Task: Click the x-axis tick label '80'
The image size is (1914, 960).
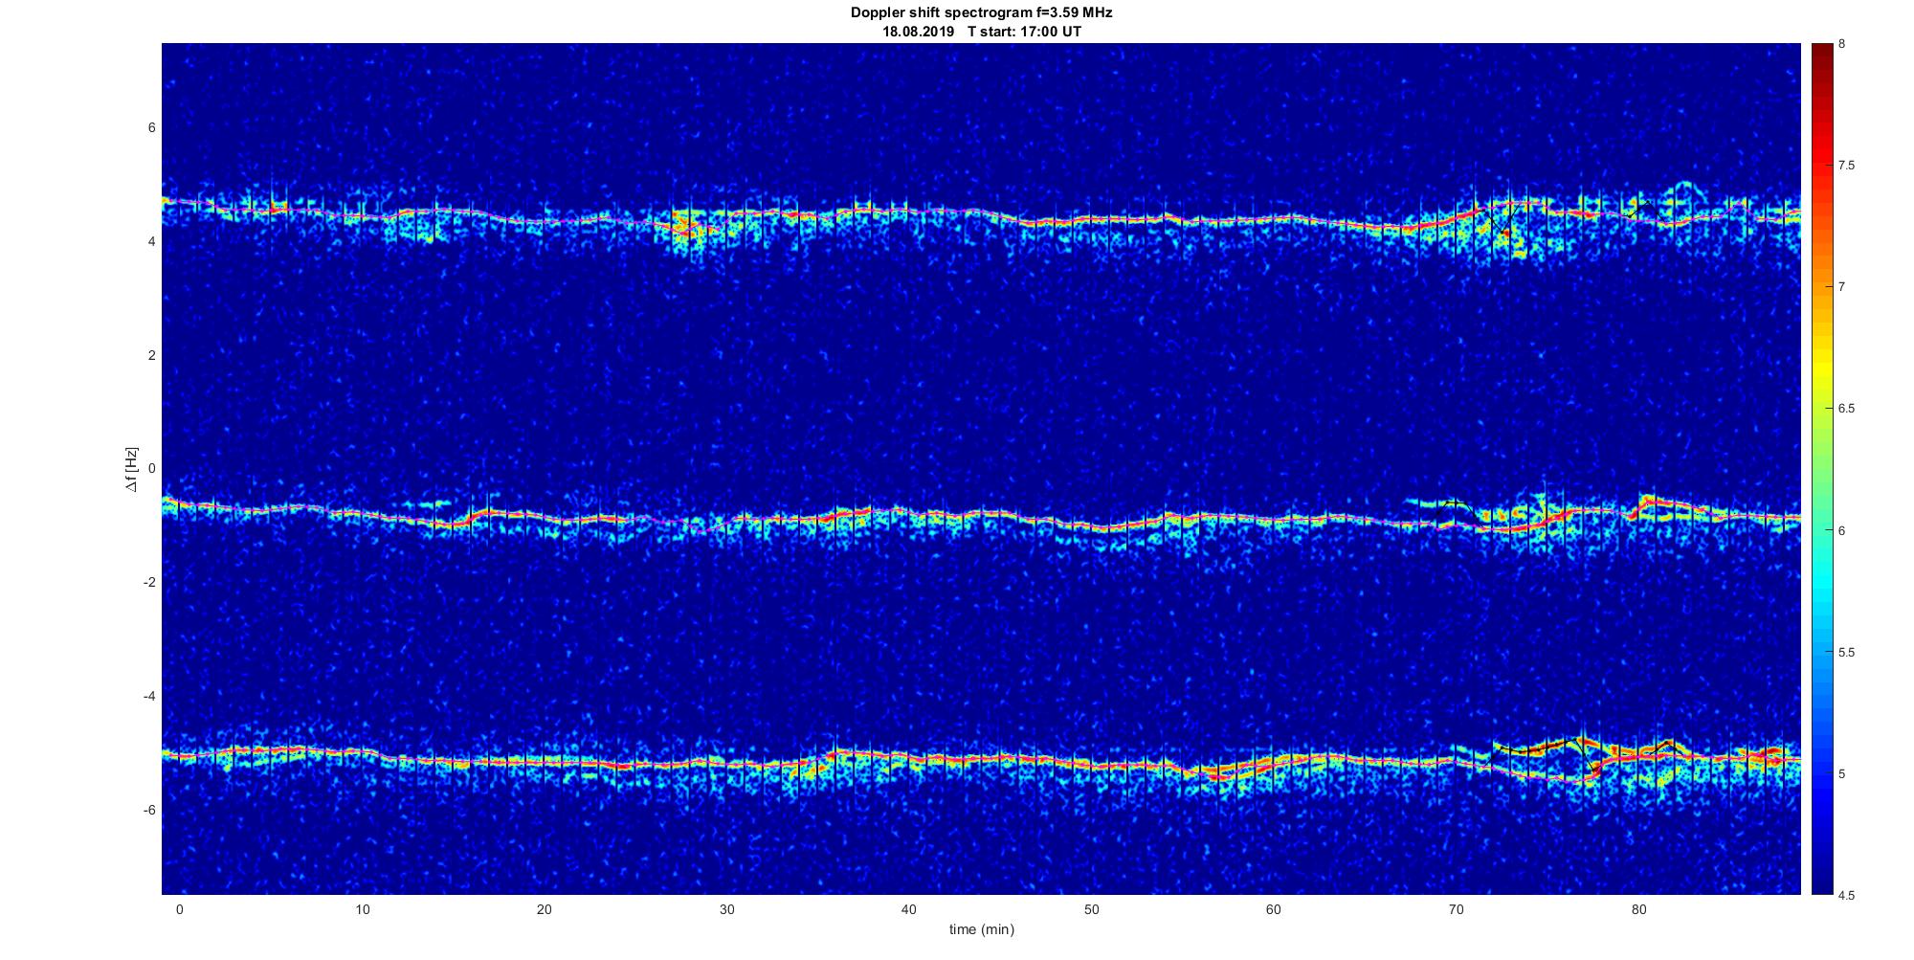Action: (1638, 909)
